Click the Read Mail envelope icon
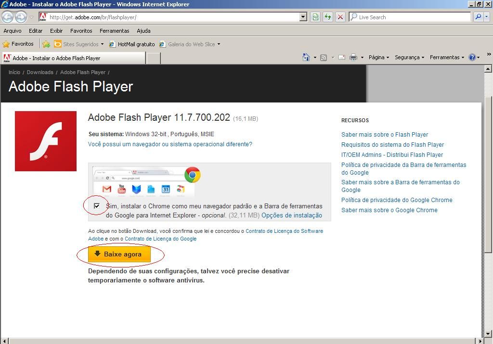The image size is (493, 344). [x=342, y=57]
